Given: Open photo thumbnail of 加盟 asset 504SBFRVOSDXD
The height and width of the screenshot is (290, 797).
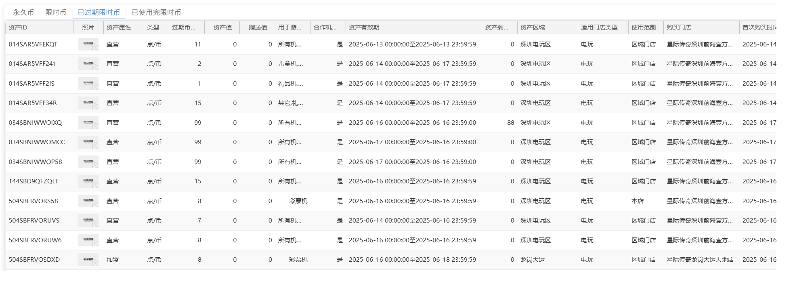Looking at the screenshot, I should (88, 260).
